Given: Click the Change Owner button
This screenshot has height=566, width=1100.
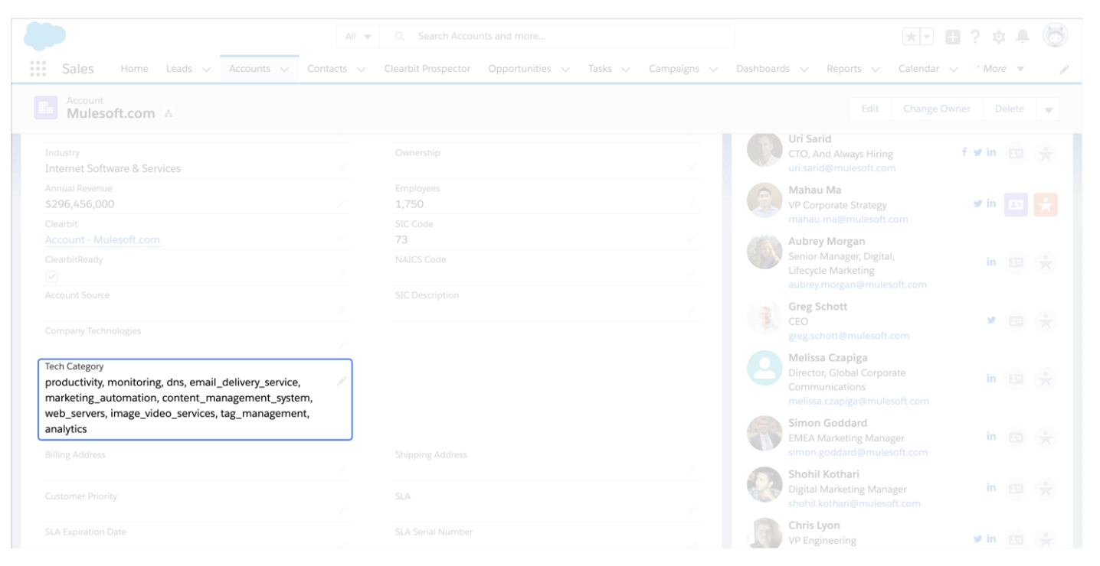Looking at the screenshot, I should click(x=937, y=109).
